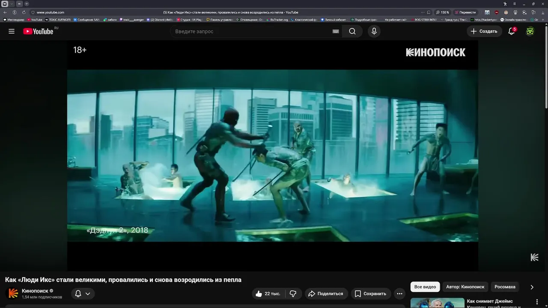Open the 'Подробные срав' bookmark
This screenshot has height=308, width=548.
pos(363,20)
